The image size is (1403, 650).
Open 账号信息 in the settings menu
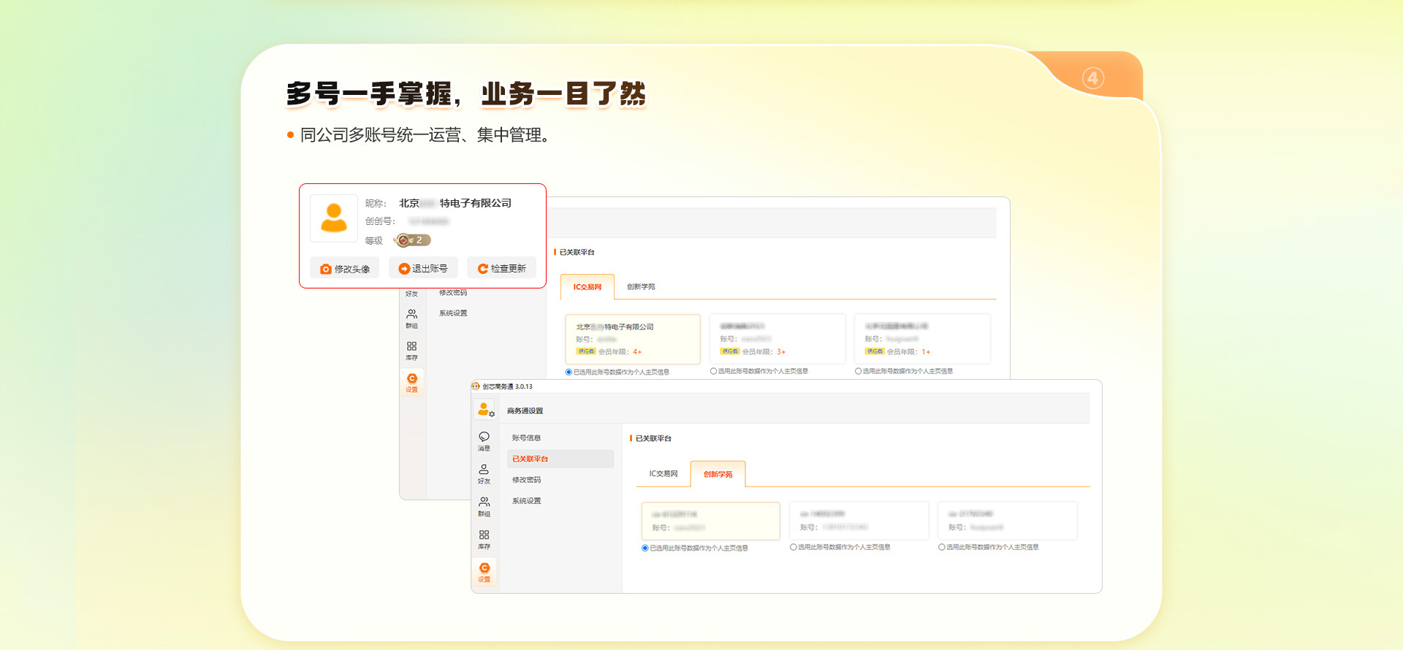click(x=526, y=438)
